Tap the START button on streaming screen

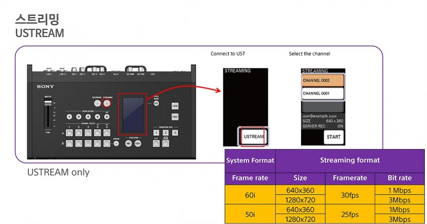pyautogui.click(x=333, y=137)
